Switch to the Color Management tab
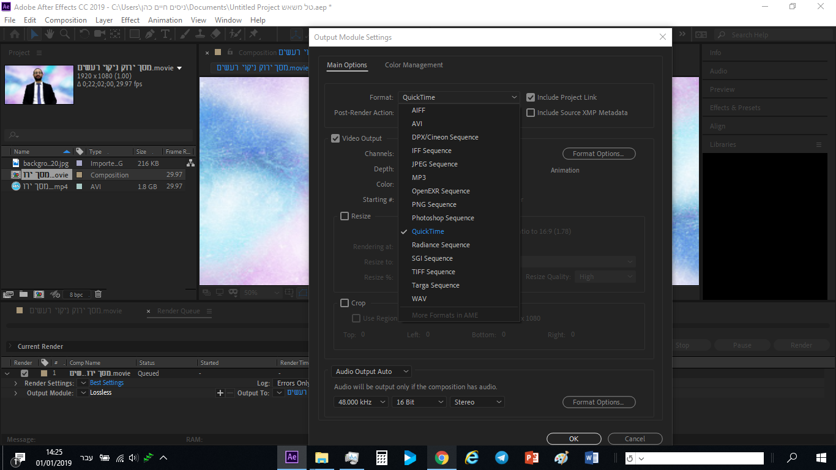 coord(413,65)
